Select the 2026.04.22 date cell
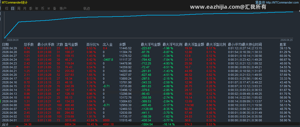The height and width of the screenshot is (127, 300). coord(10,67)
